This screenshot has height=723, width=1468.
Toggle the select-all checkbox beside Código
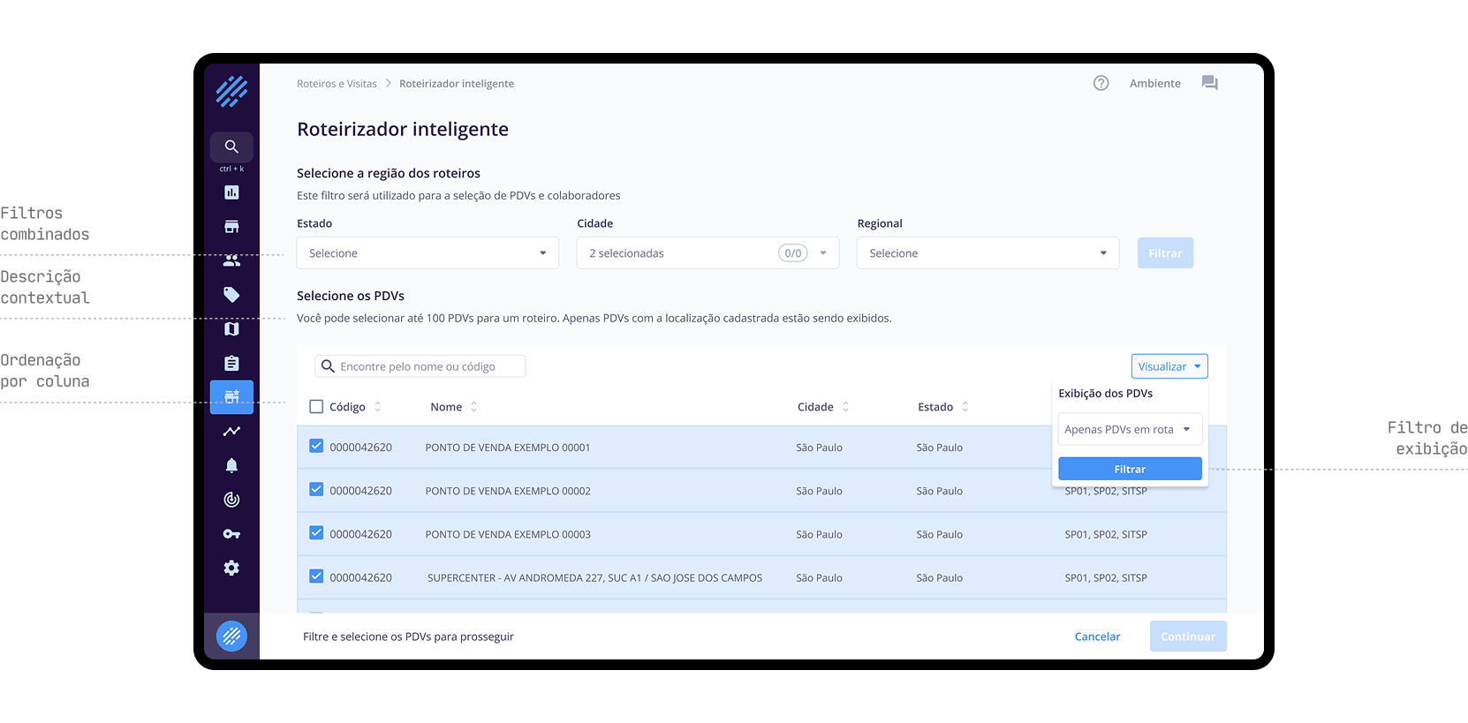(316, 407)
